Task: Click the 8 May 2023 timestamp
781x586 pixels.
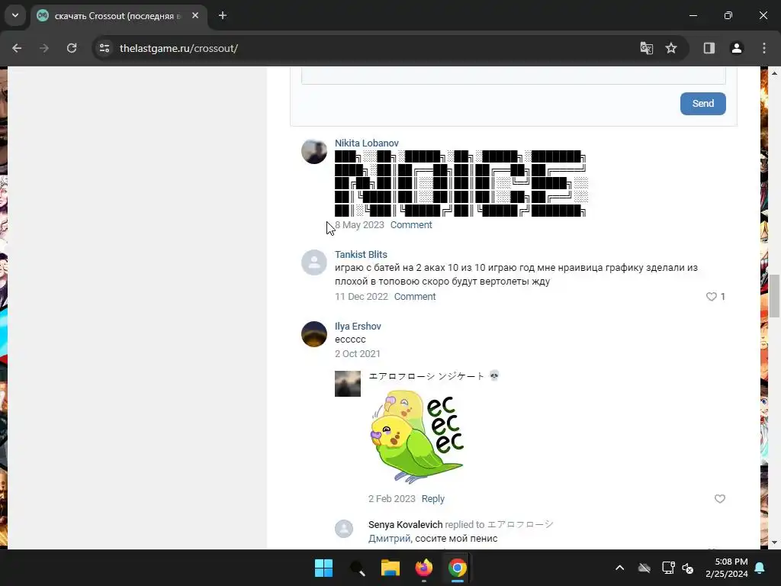Action: (x=359, y=225)
